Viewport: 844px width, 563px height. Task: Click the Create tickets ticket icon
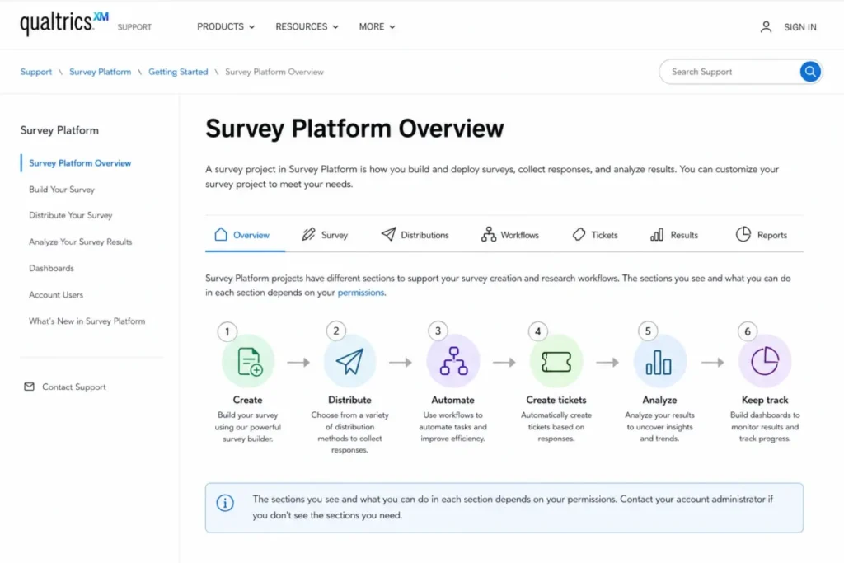556,362
